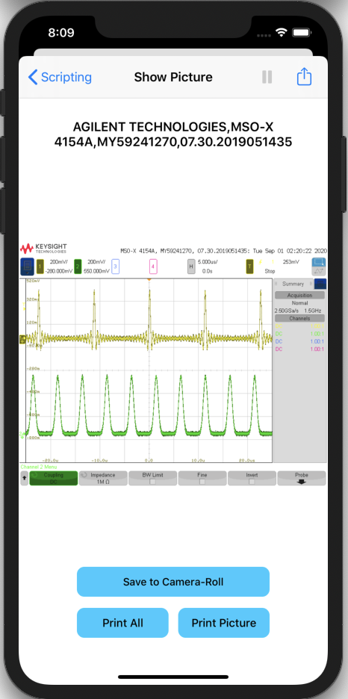Click the Keysight Technologies logo

[x=43, y=248]
